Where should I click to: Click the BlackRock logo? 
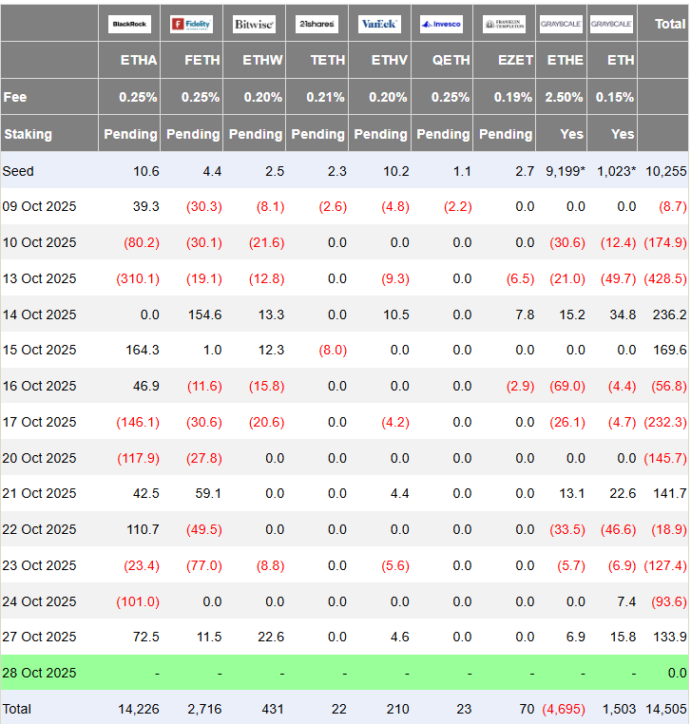(x=129, y=24)
